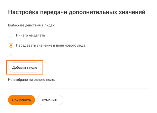Click the empty circle of the unselected radio

[x=11, y=35]
